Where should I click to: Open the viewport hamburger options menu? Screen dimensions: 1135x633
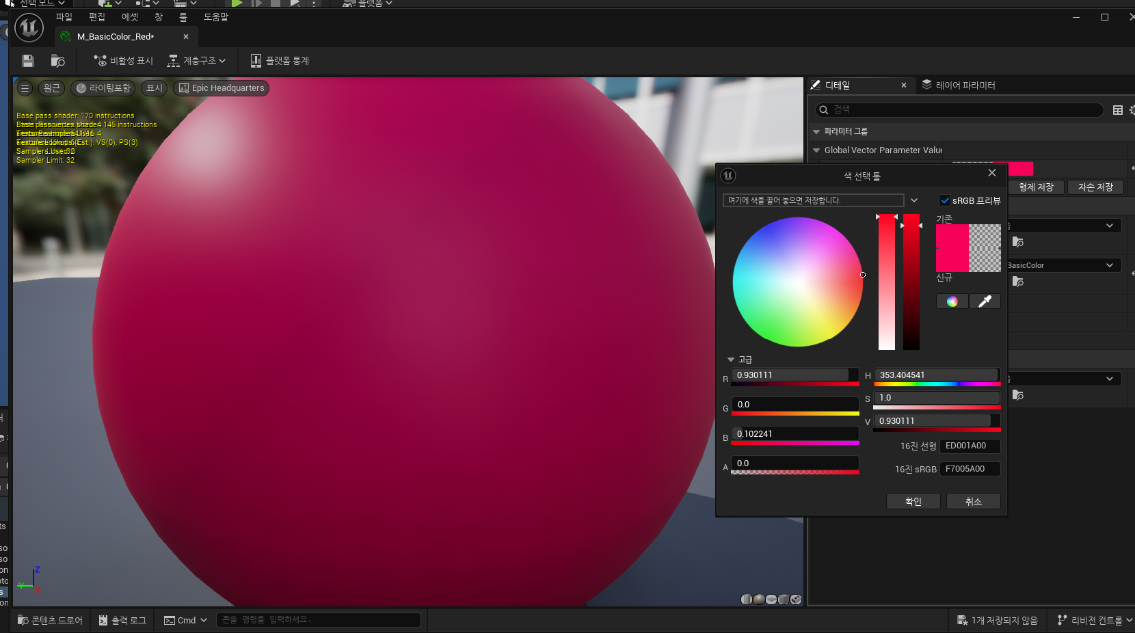click(25, 88)
